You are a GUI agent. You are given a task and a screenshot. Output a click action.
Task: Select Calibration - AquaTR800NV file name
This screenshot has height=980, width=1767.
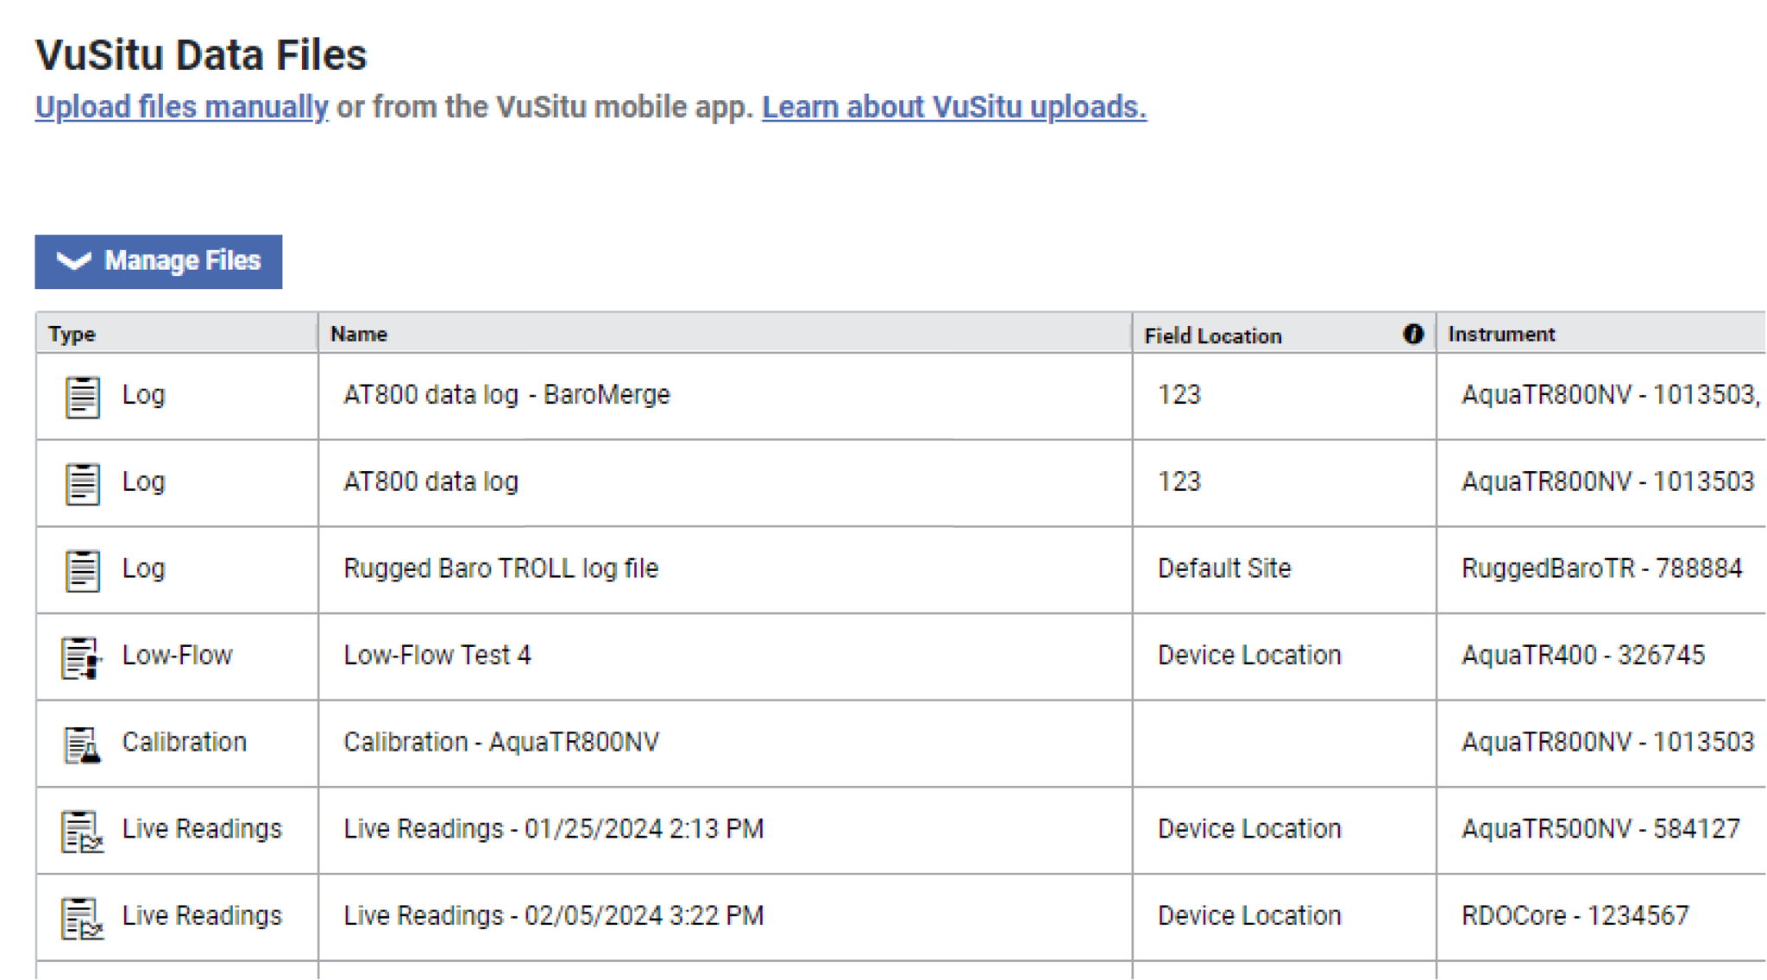pos(501,742)
